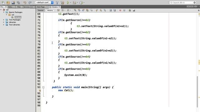The height and width of the screenshot is (112, 200).
Task: Run the project with green play icon
Action: [x=68, y=2]
